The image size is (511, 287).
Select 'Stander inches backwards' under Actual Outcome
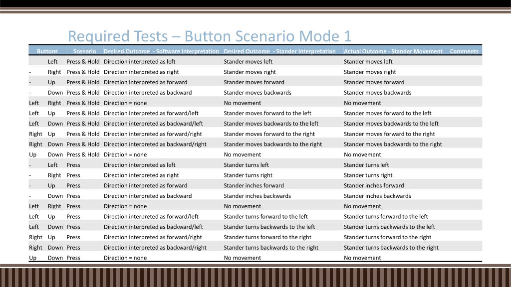point(377,196)
